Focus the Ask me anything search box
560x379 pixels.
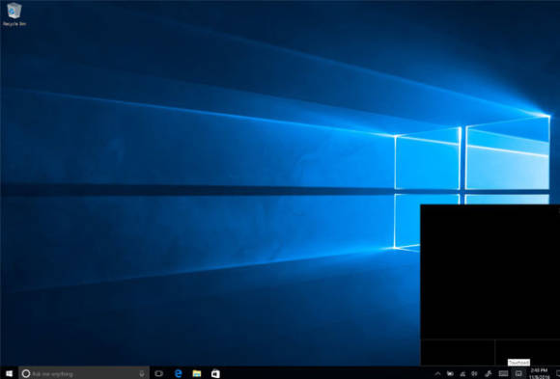click(x=84, y=373)
